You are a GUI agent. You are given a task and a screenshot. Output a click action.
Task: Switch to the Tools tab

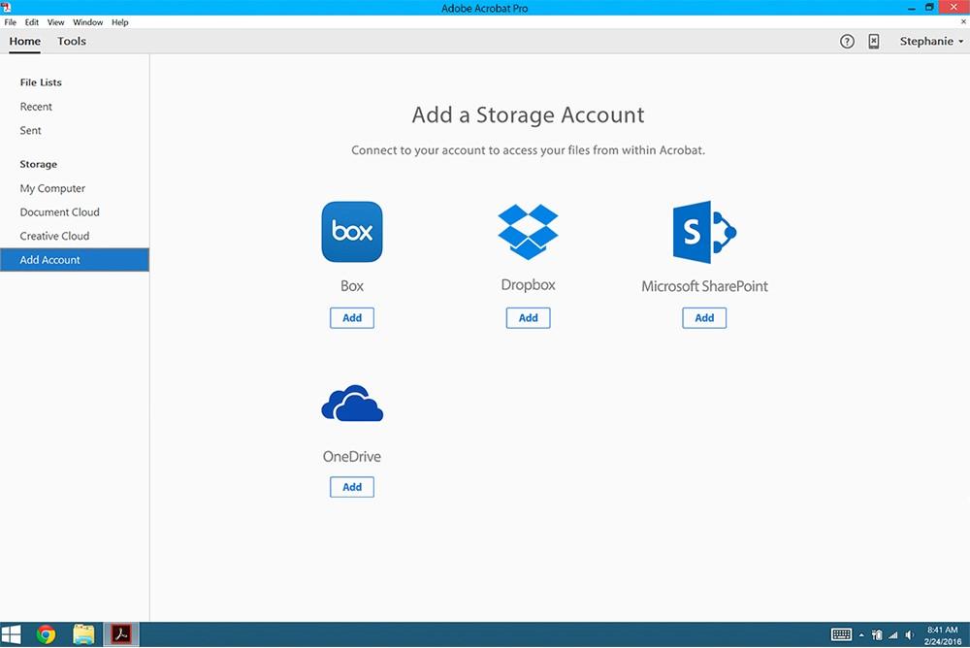point(72,42)
